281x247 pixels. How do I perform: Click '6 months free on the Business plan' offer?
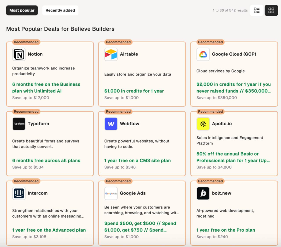click(46, 88)
